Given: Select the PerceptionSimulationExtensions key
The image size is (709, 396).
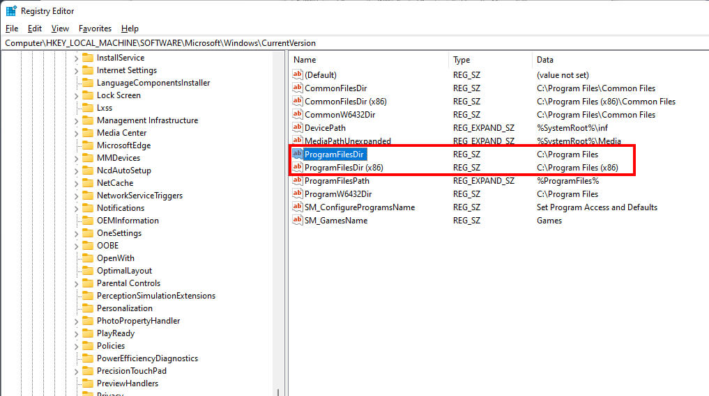Looking at the screenshot, I should click(156, 296).
